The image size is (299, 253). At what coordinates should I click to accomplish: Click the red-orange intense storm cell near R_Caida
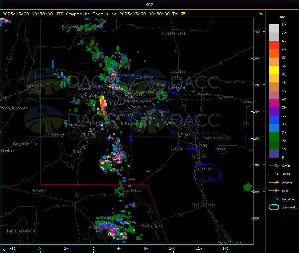(103, 106)
